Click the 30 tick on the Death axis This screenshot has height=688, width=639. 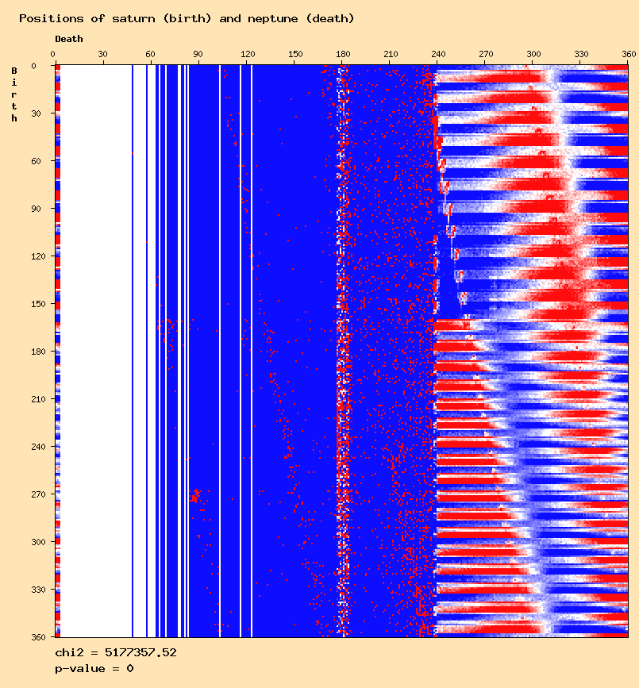[102, 54]
